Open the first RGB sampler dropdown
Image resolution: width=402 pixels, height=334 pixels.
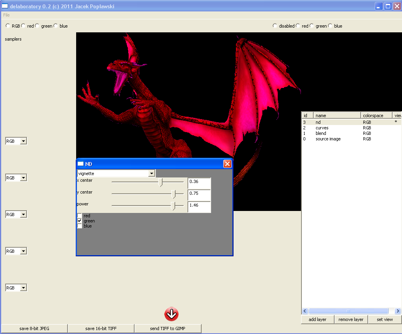(x=23, y=141)
